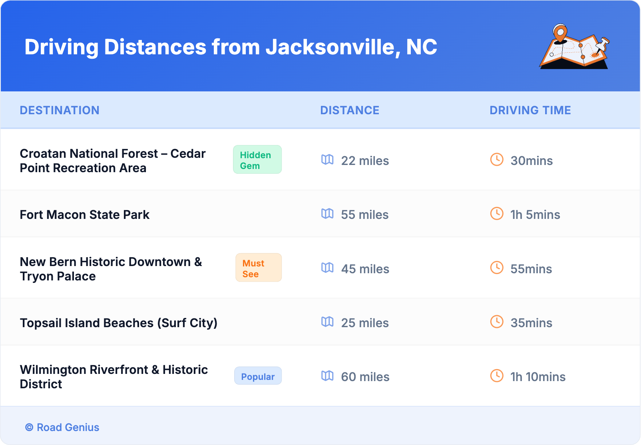
Task: Open the Road Genius copyright link
Action: tap(62, 427)
